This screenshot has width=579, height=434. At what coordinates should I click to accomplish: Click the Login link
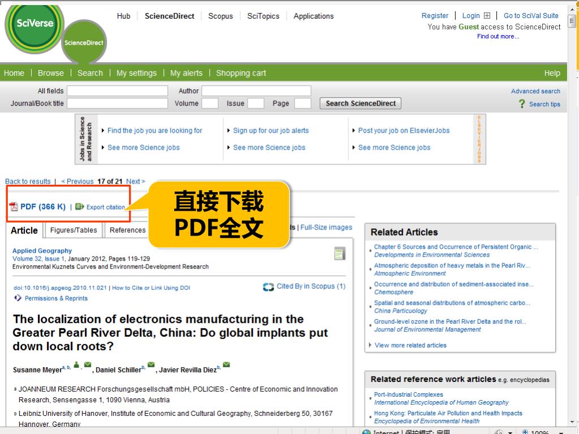[x=471, y=15]
